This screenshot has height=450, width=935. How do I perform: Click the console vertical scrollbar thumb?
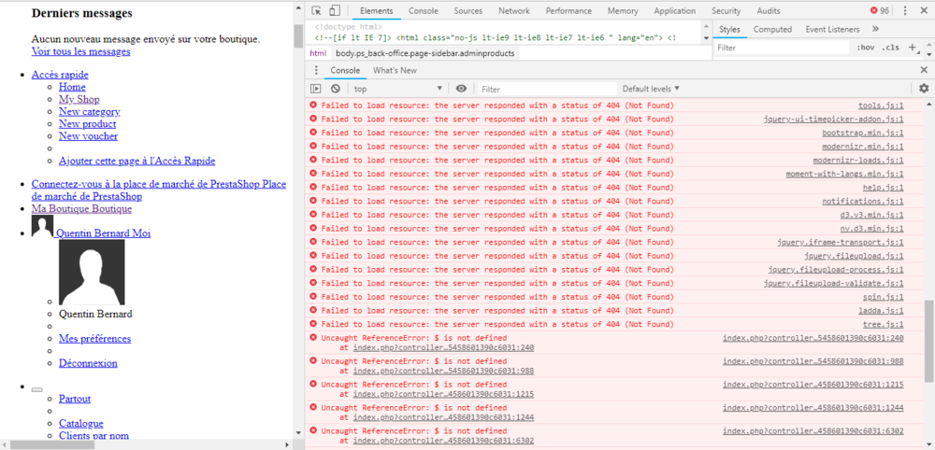[x=929, y=342]
